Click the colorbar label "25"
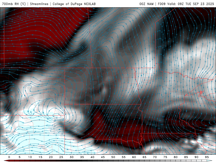 (x=61, y=157)
